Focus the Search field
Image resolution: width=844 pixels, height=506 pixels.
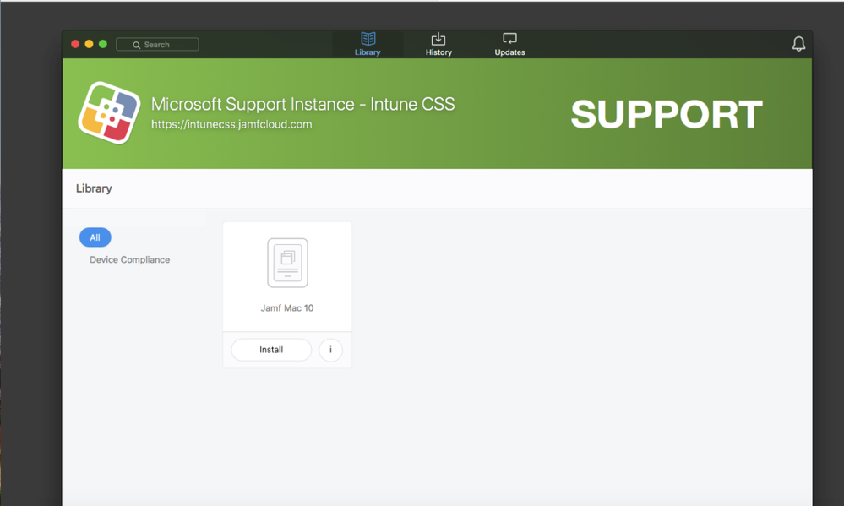pos(157,45)
